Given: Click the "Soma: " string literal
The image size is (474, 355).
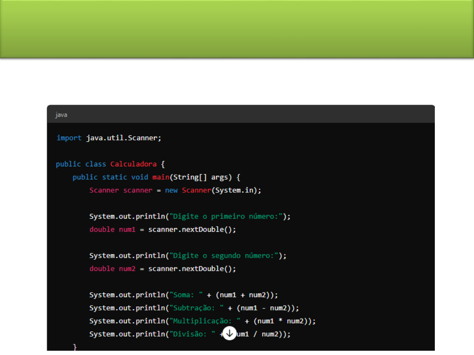Looking at the screenshot, I should tap(186, 295).
